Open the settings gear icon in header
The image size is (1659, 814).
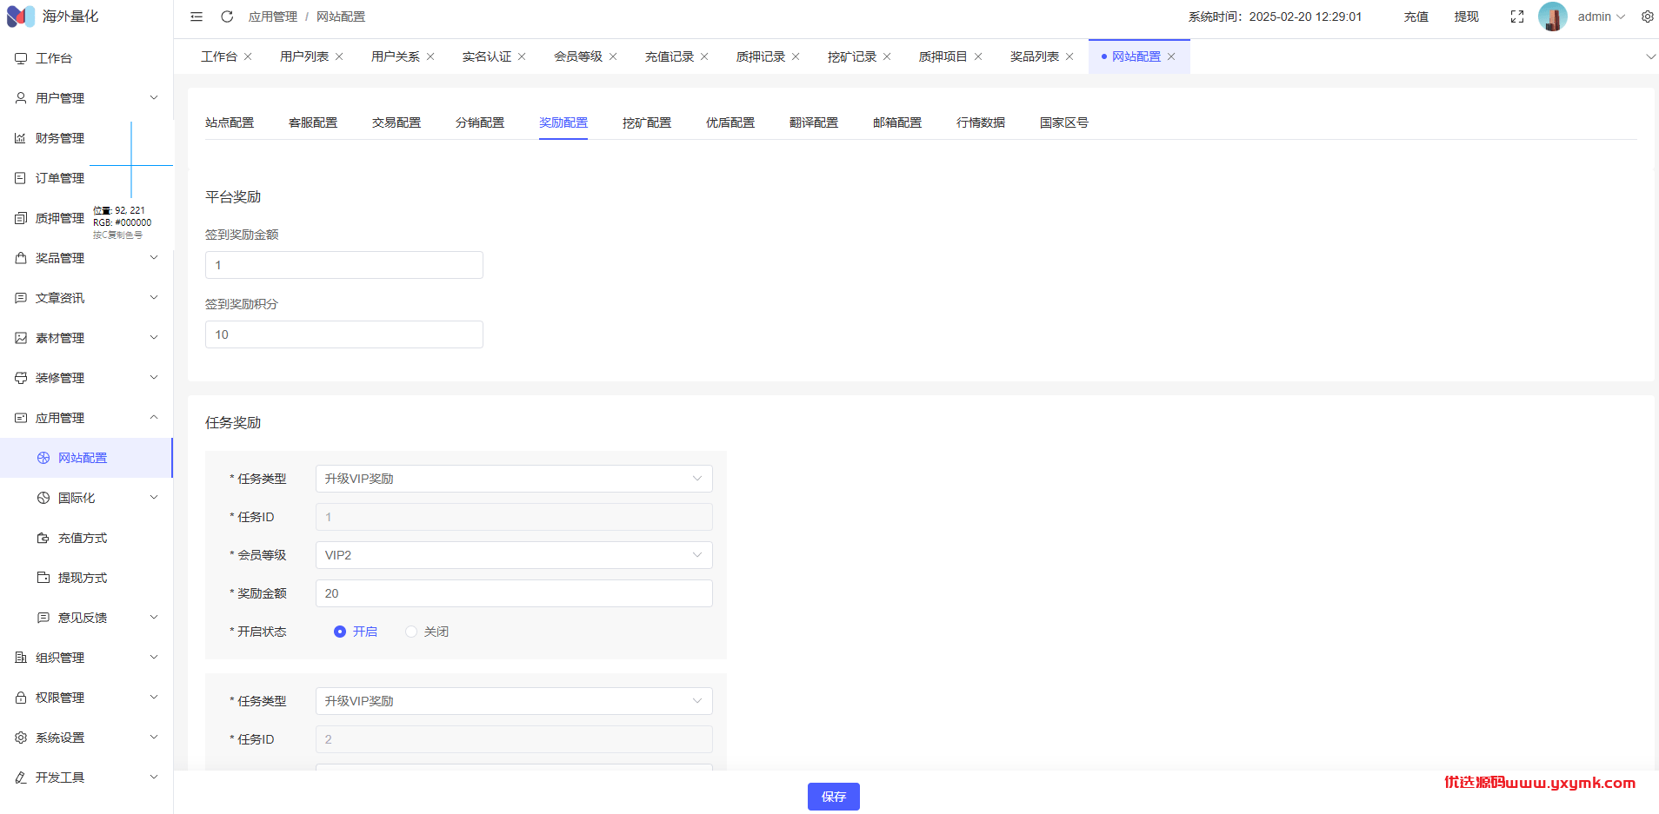(1648, 17)
